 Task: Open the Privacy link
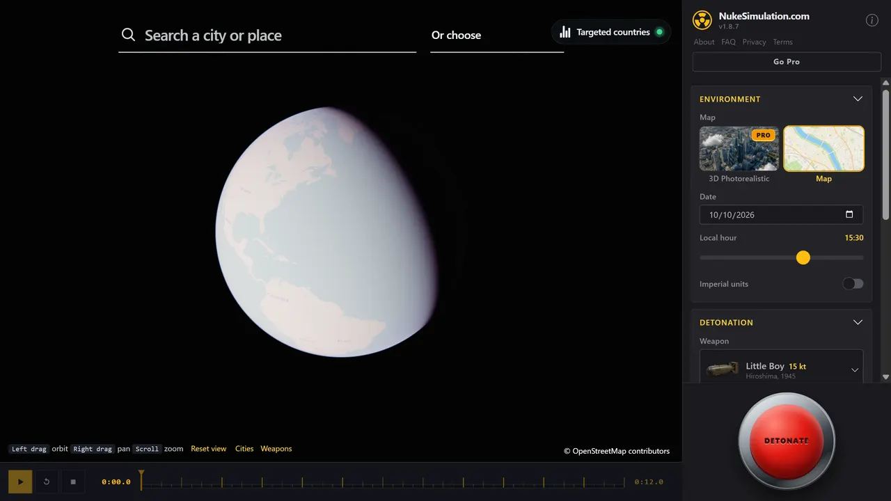point(754,42)
